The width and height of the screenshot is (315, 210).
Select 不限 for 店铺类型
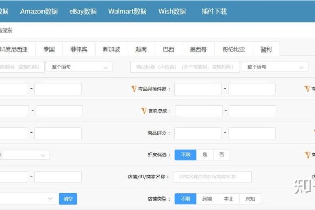[185, 199]
